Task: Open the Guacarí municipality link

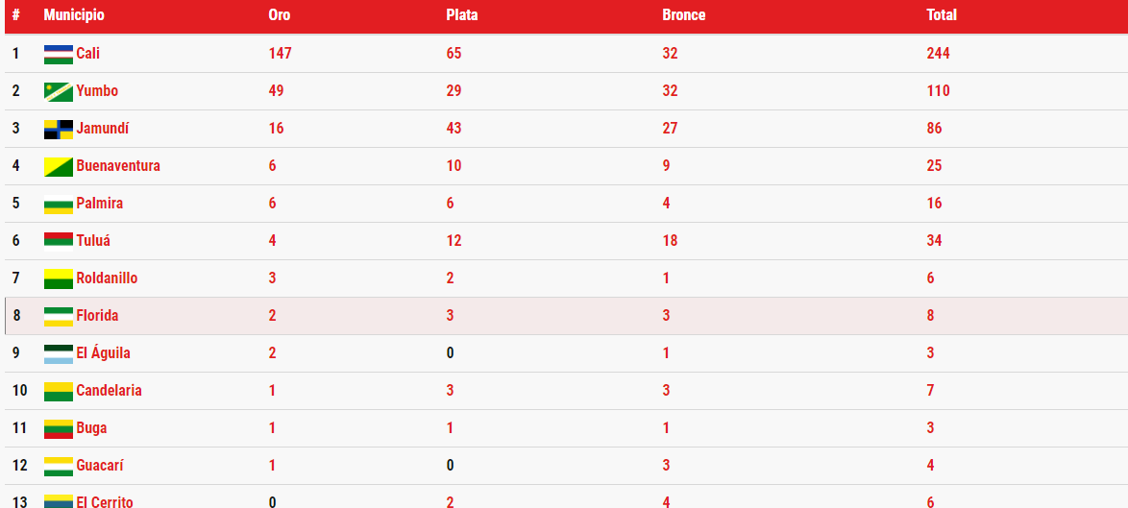Action: [100, 466]
